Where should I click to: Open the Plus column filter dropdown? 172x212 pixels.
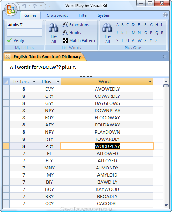tap(58, 82)
